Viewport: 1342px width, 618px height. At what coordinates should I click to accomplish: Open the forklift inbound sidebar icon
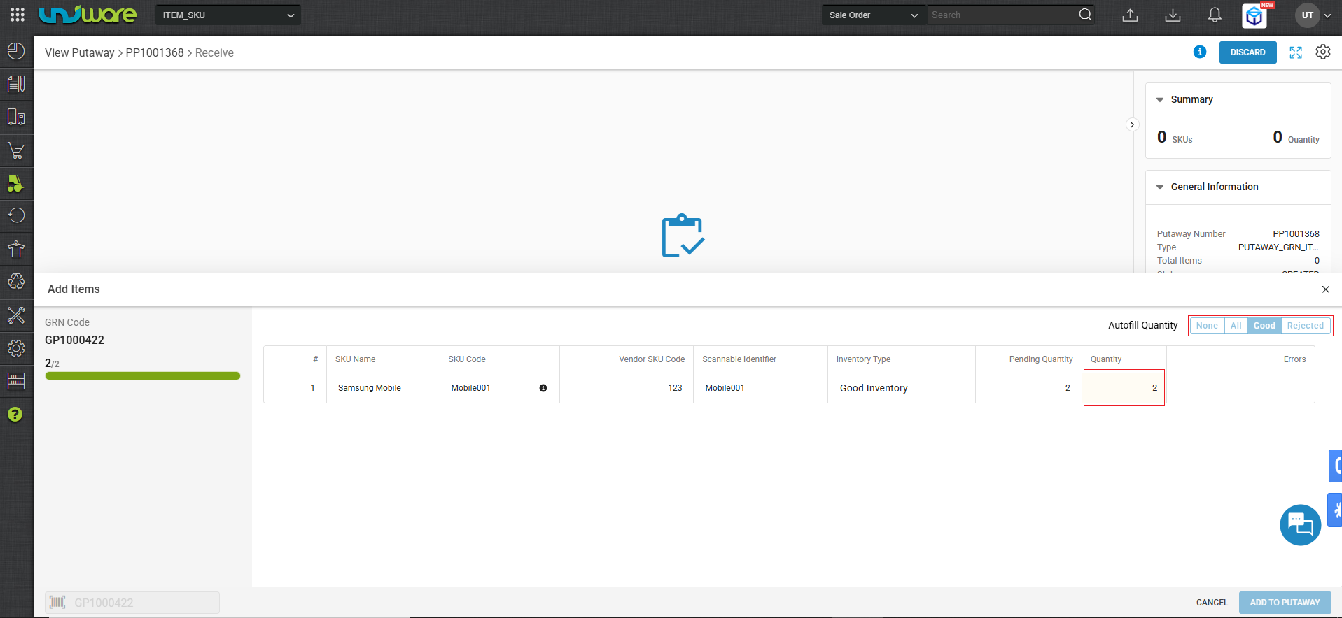tap(16, 183)
